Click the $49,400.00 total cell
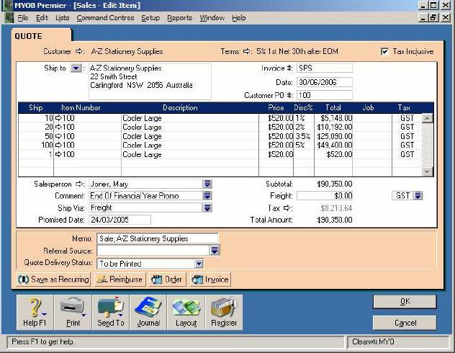 (333, 145)
